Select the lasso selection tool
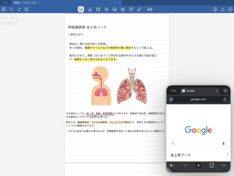The width and height of the screenshot is (234, 176). (81, 9)
